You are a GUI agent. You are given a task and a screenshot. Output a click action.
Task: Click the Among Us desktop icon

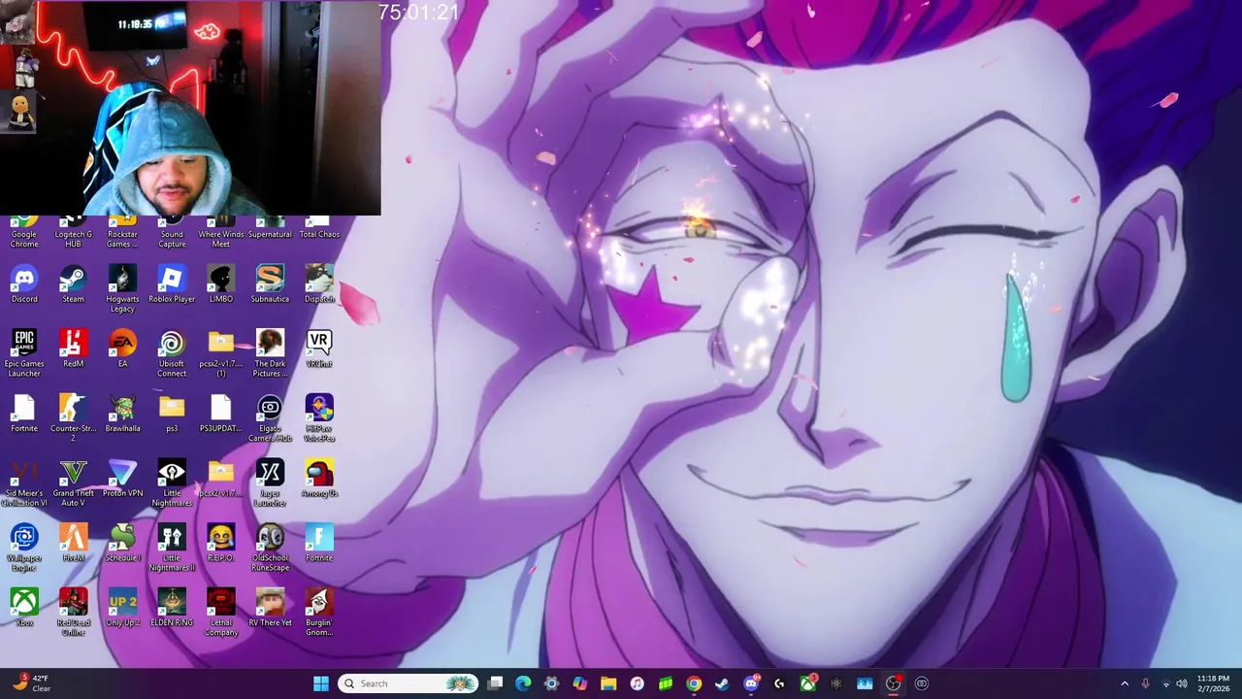tap(319, 480)
